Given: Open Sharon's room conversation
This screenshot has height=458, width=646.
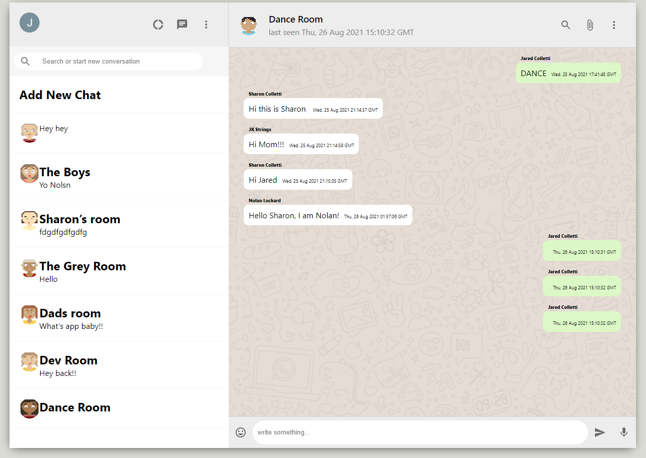Looking at the screenshot, I should pyautogui.click(x=119, y=224).
